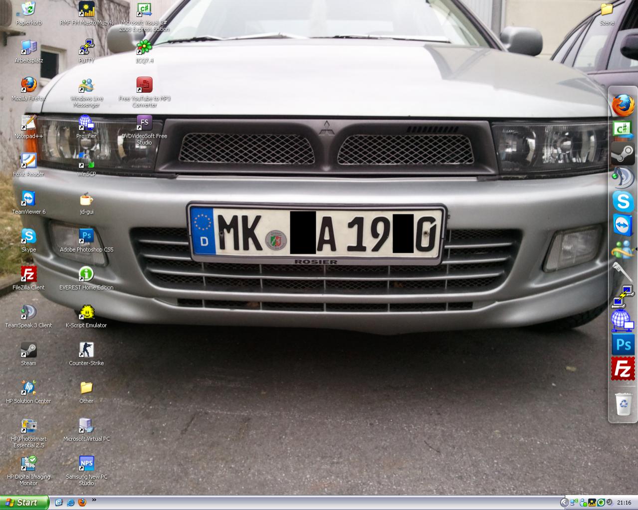Screen dimensions: 638x510
Task: Click the TeamSpeak icon in the dock
Action: (623, 177)
